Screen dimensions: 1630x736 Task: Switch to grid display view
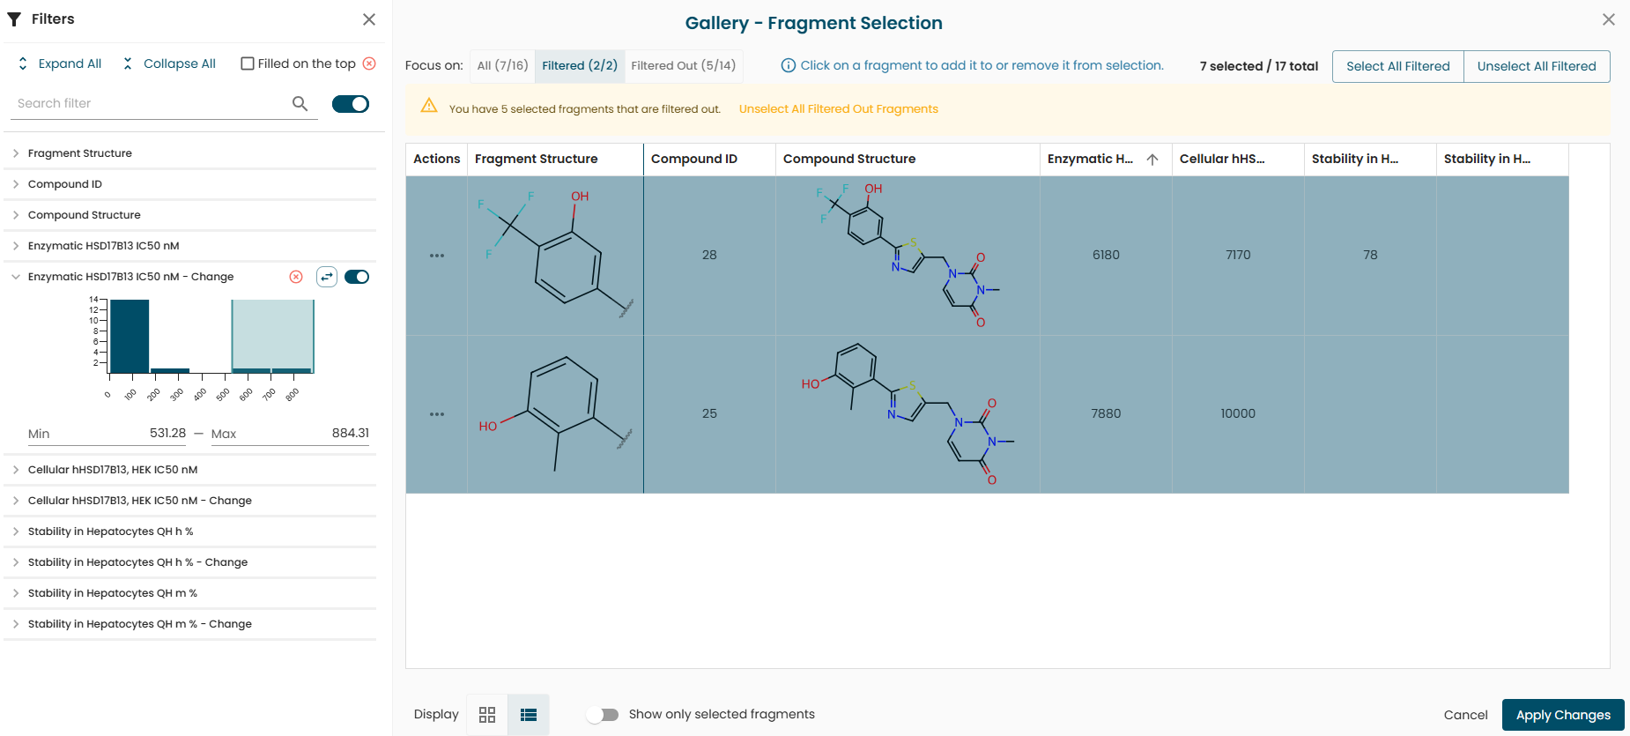487,715
